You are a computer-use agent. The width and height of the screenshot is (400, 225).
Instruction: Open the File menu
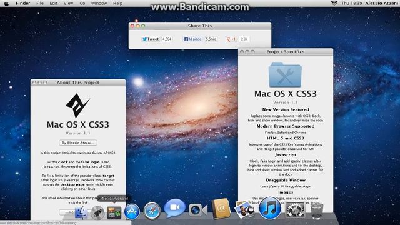40,3
